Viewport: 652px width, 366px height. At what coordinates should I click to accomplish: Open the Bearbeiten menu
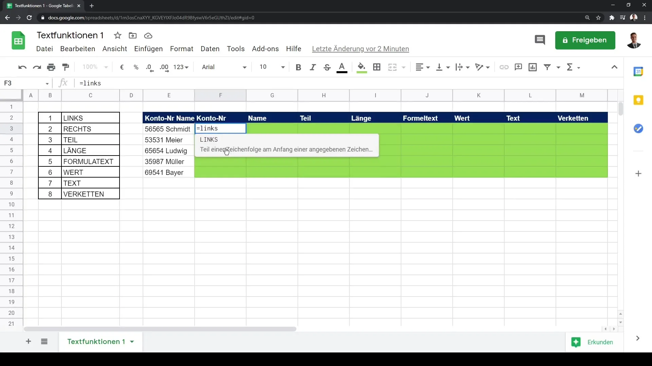pos(78,49)
